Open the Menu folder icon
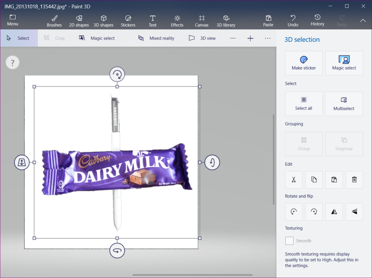The image size is (372, 278). click(x=13, y=20)
